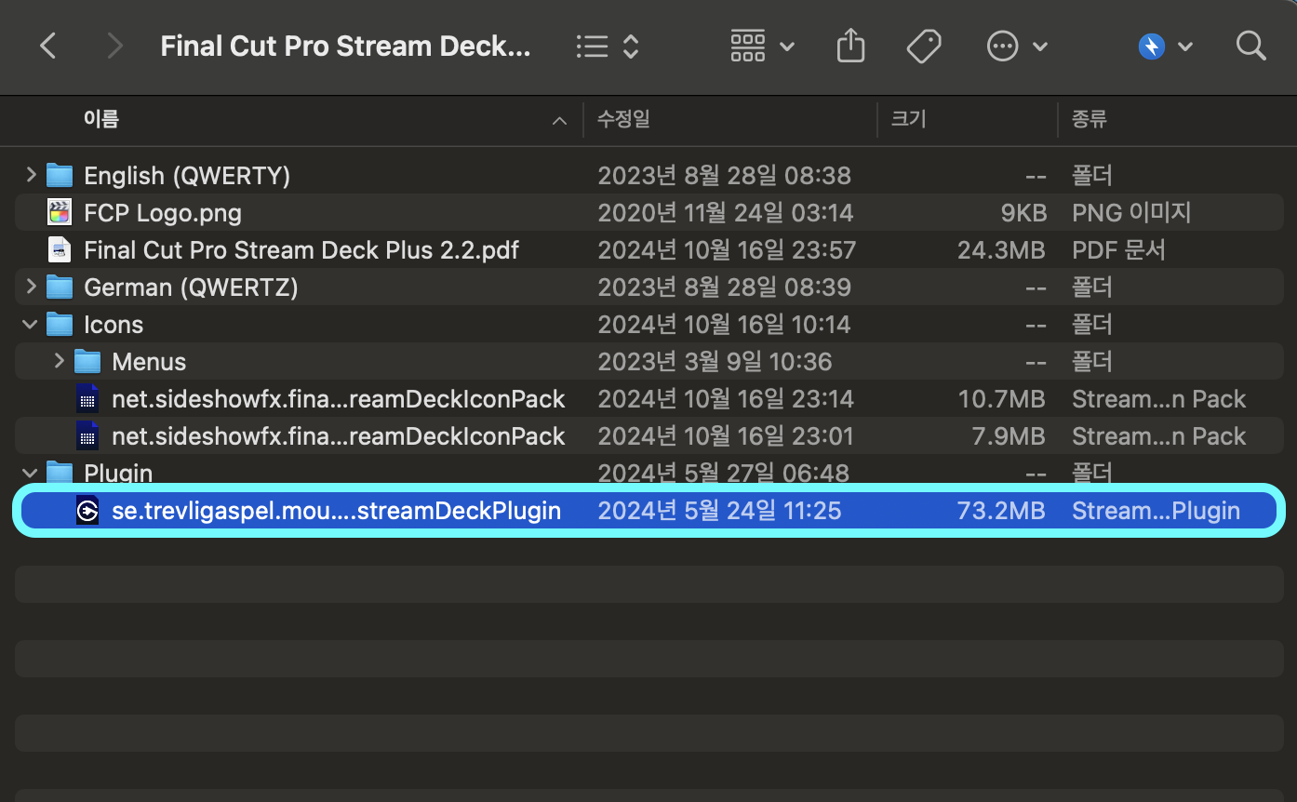Screen dimensions: 1297x802
Task: Select the German (QWERTZ) row name
Action: pyautogui.click(x=191, y=287)
